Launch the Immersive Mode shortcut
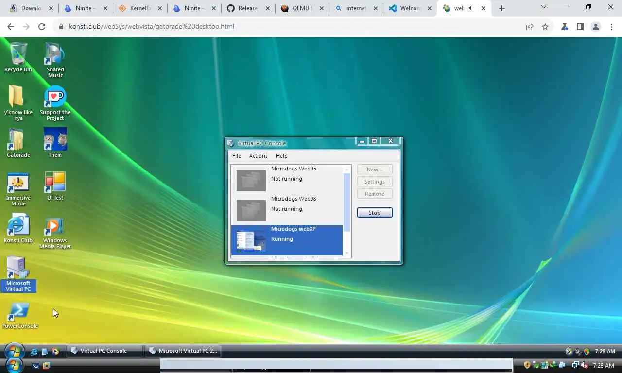This screenshot has width=622, height=373. pyautogui.click(x=18, y=188)
